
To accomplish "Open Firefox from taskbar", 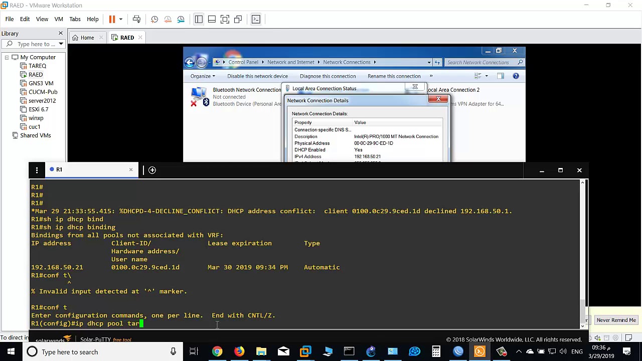I will [239, 352].
